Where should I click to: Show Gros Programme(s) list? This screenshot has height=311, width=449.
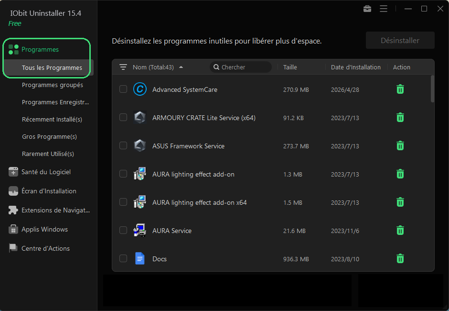point(49,136)
